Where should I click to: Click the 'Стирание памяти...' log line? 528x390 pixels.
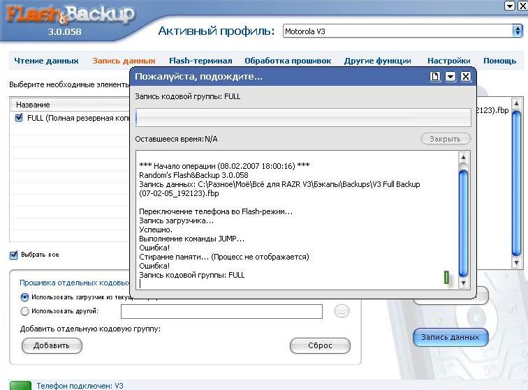coord(224,257)
